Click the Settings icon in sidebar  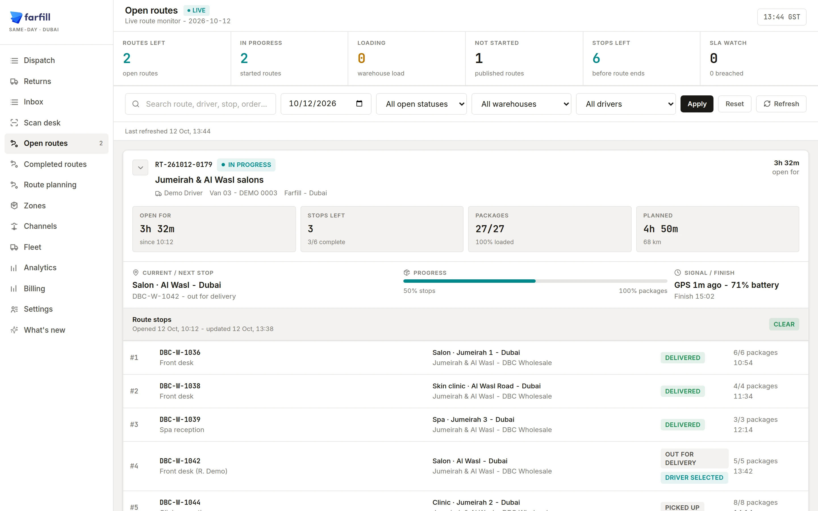[x=14, y=309]
